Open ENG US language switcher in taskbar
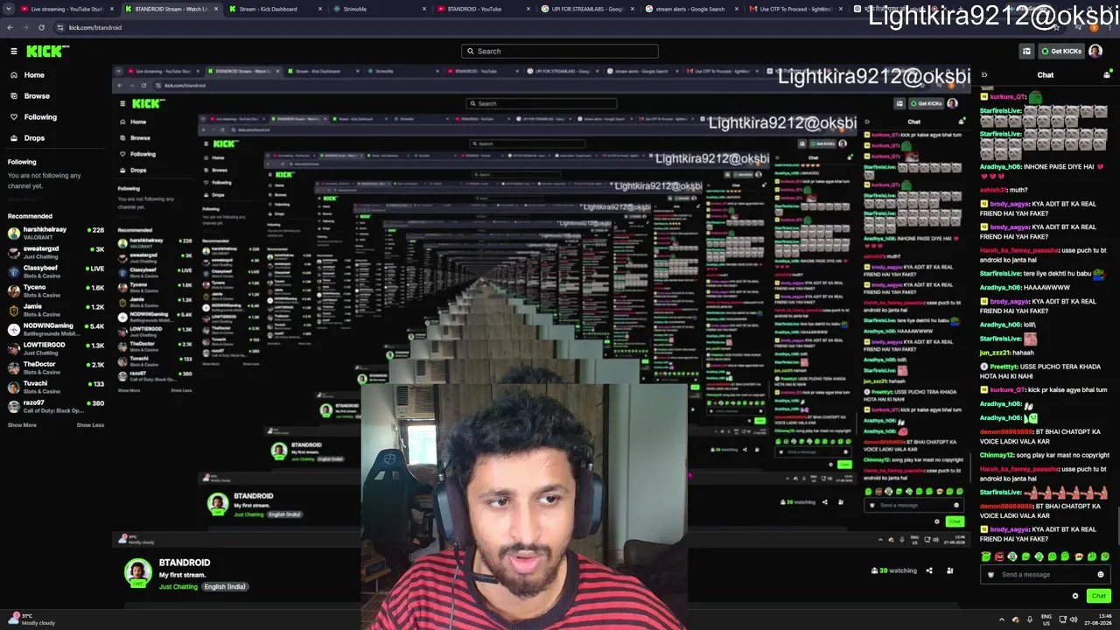The height and width of the screenshot is (630, 1120). pyautogui.click(x=1046, y=619)
